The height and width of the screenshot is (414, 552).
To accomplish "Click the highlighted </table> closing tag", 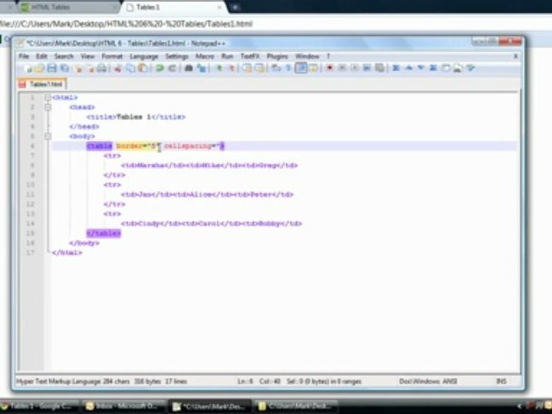I will click(103, 233).
